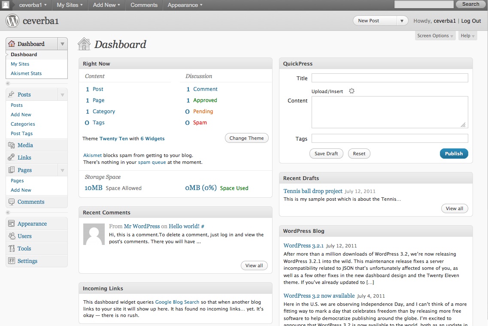Click the Pending comments link
The image size is (488, 326).
[203, 112]
